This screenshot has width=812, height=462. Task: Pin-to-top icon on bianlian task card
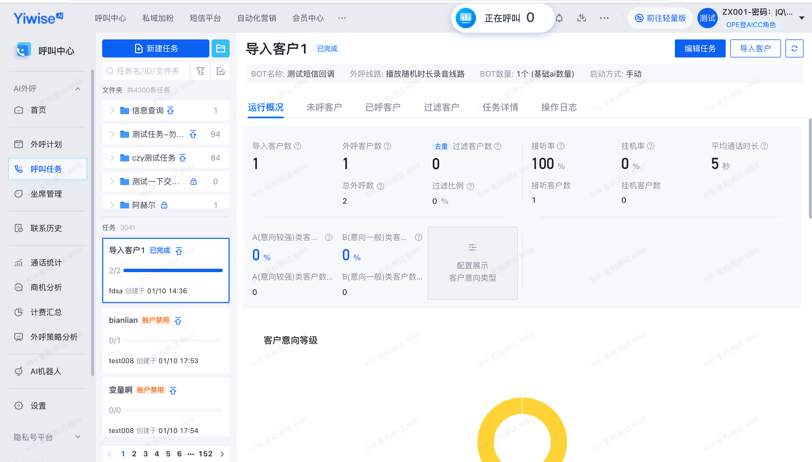[178, 321]
